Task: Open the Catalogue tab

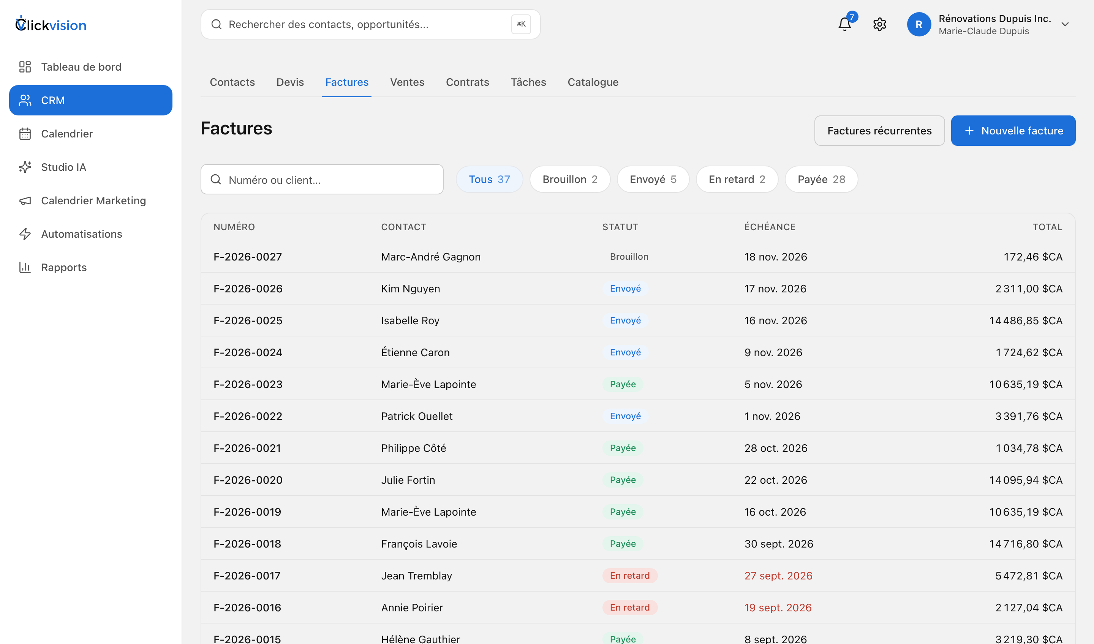Action: tap(593, 82)
